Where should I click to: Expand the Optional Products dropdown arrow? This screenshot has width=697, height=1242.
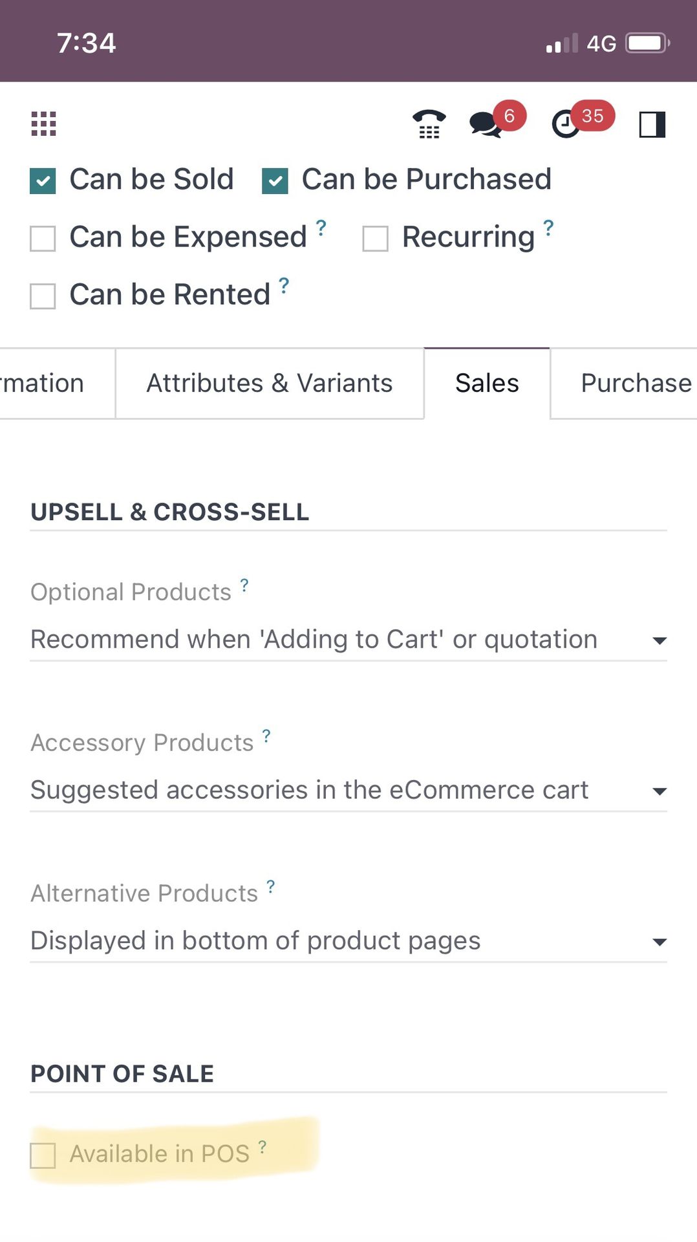(659, 641)
